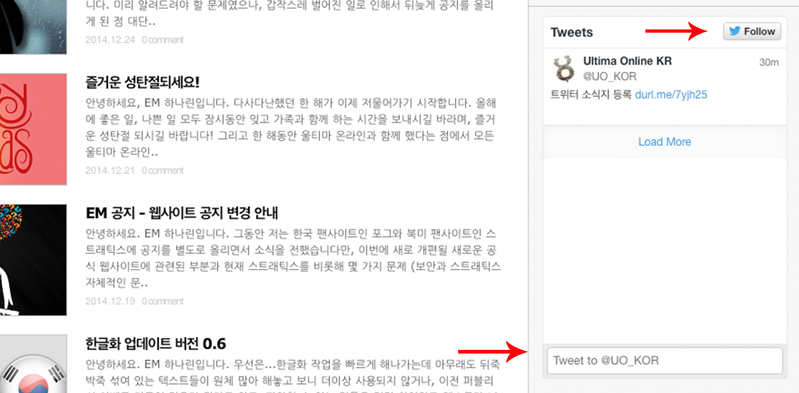Image resolution: width=799 pixels, height=393 pixels.
Task: Click the @UO_KOR handle in the tweet
Action: click(x=610, y=76)
